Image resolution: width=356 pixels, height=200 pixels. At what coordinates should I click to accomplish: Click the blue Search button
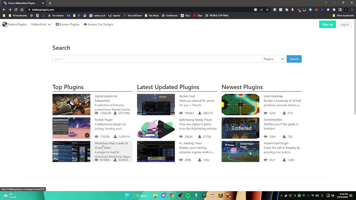pos(294,59)
